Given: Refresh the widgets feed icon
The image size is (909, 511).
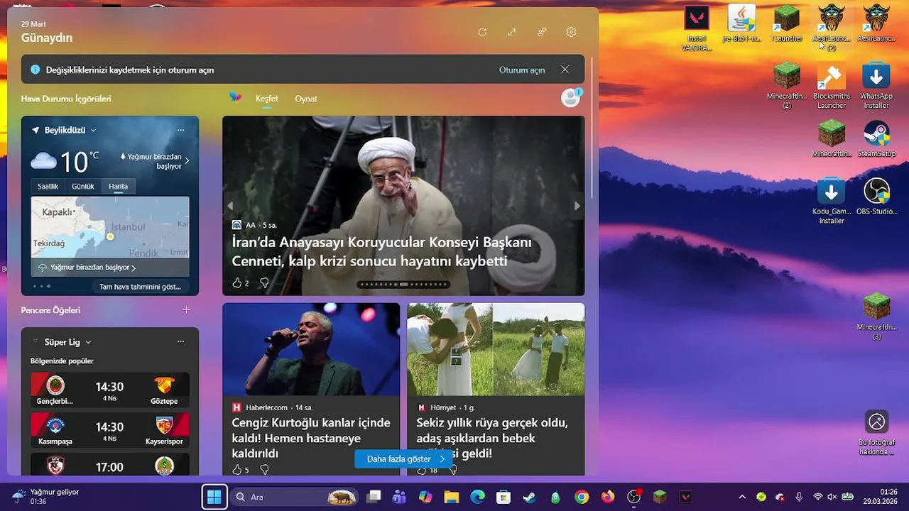Looking at the screenshot, I should click(482, 33).
